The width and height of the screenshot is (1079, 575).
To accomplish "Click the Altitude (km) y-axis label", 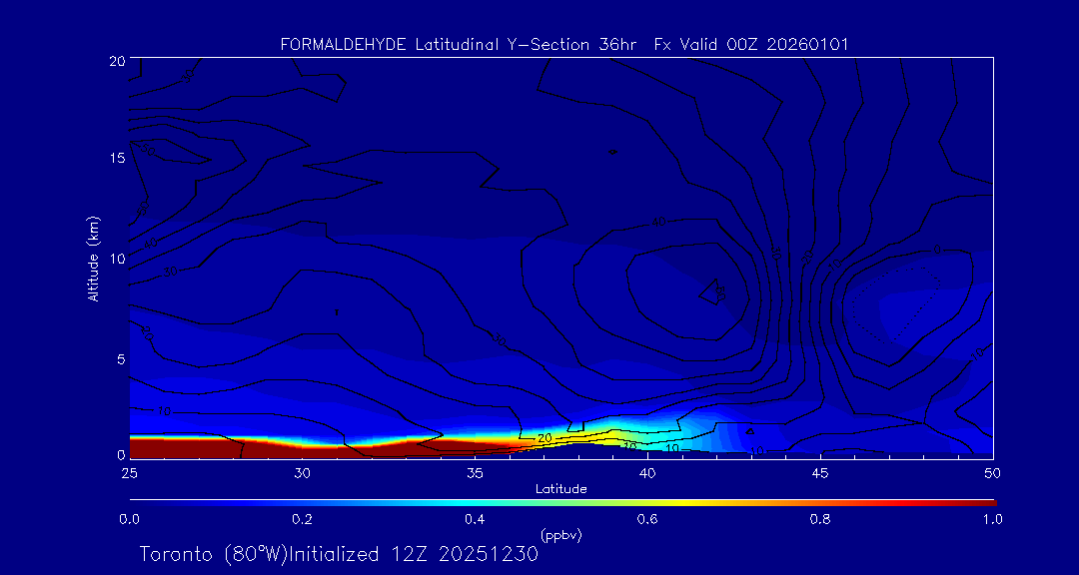I will point(93,258).
